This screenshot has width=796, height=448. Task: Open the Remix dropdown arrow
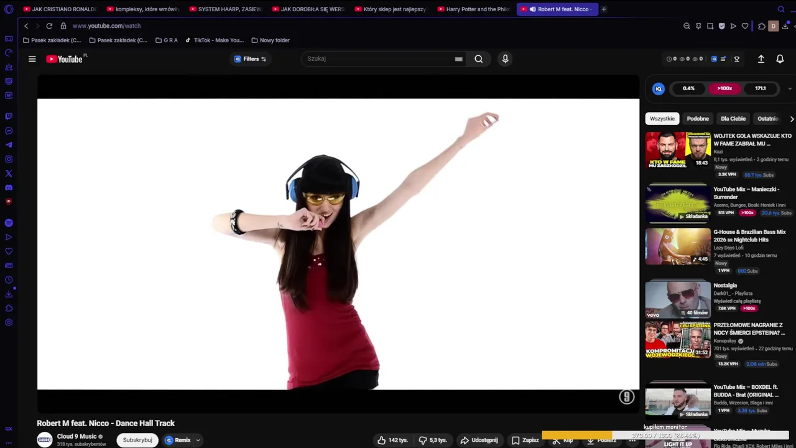coord(198,440)
